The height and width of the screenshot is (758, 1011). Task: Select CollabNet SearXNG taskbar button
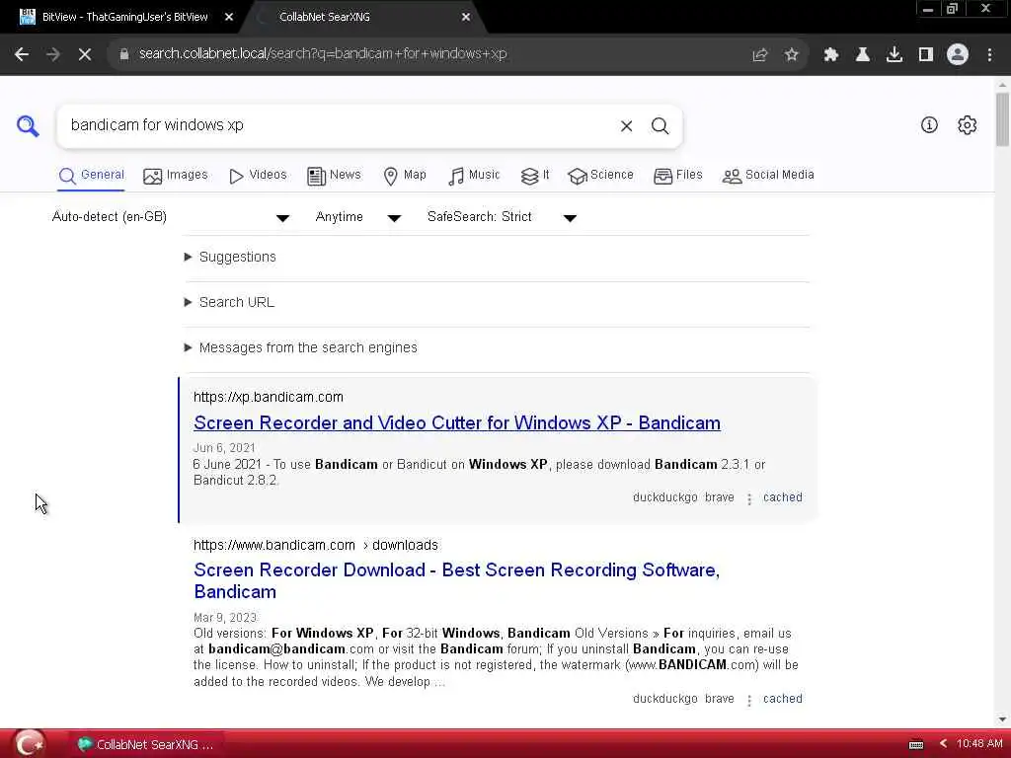pyautogui.click(x=147, y=744)
